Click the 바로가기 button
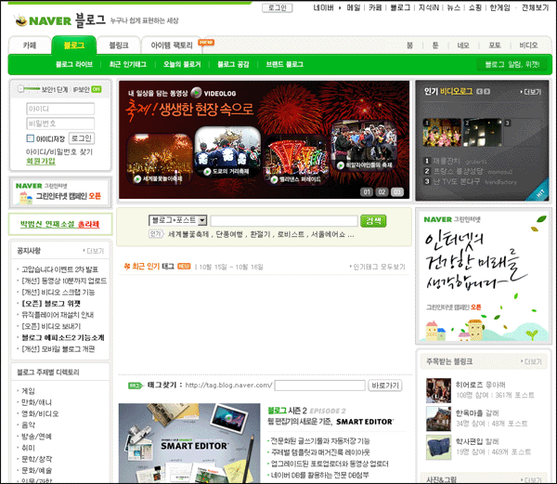 [x=385, y=386]
